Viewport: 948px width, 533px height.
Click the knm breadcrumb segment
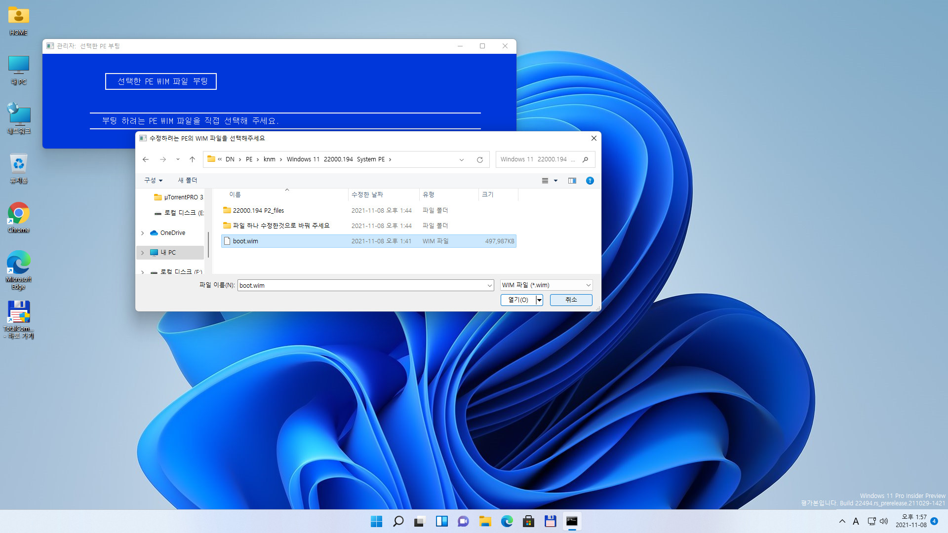click(x=270, y=159)
